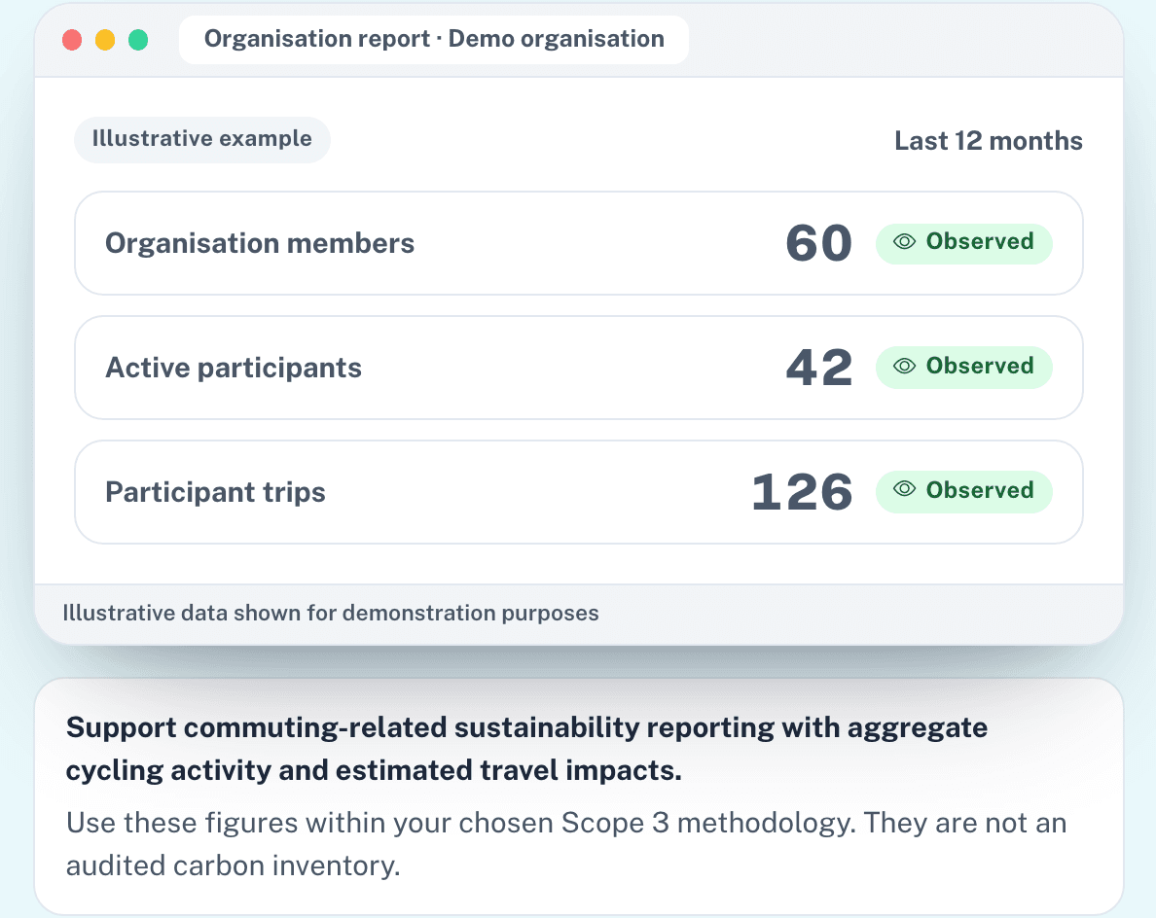1156x918 pixels.
Task: Click the Observed badge for Participant trips
Action: (x=963, y=491)
